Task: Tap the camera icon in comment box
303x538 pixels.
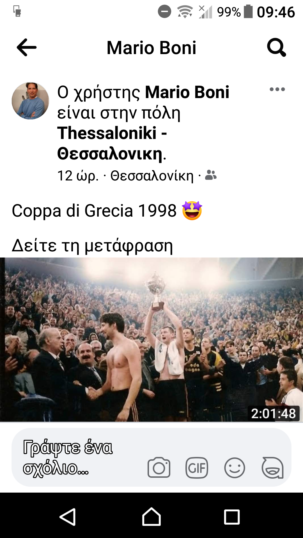Action: 159,467
